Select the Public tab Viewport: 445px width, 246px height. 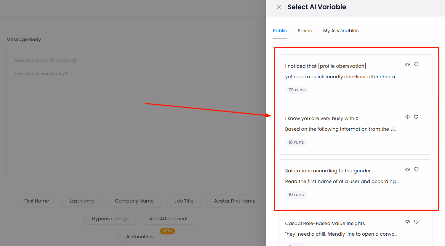point(280,30)
